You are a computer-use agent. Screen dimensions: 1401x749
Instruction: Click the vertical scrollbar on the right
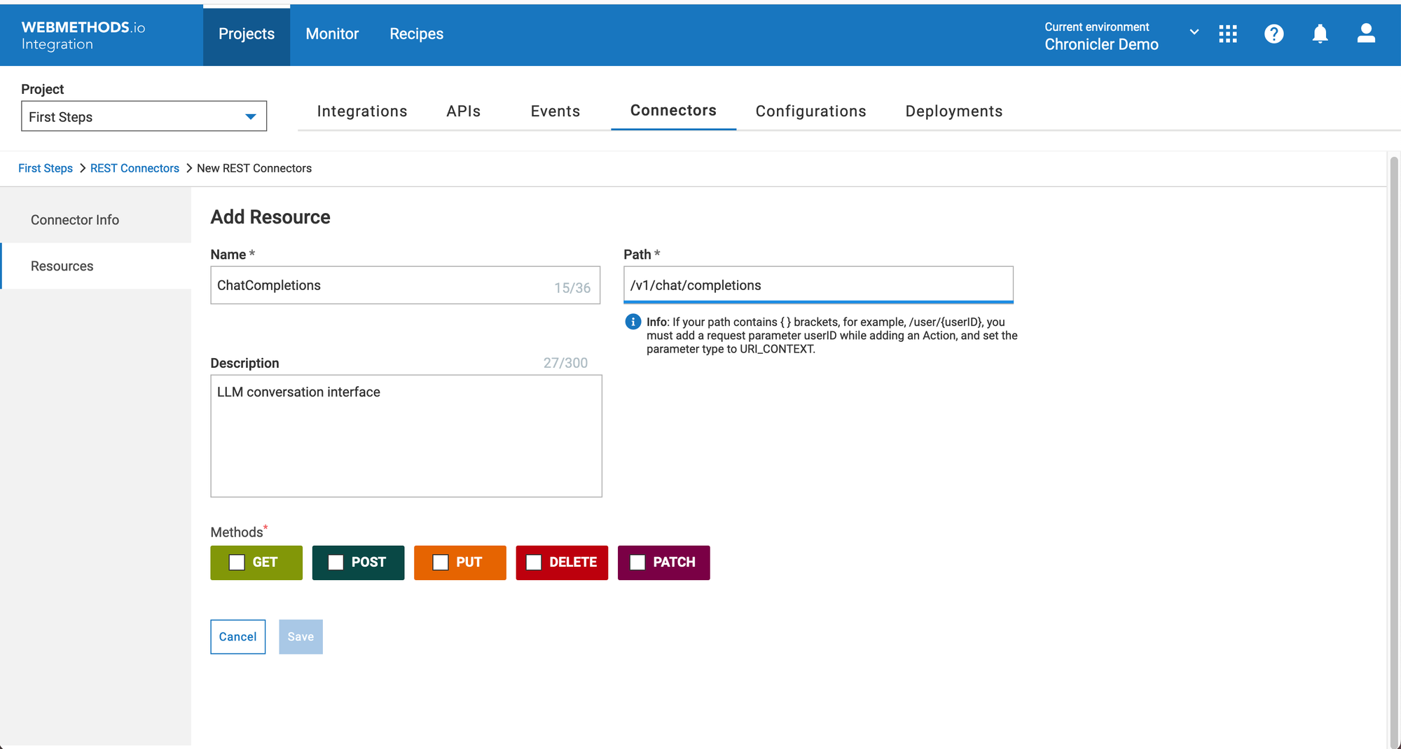(1393, 448)
